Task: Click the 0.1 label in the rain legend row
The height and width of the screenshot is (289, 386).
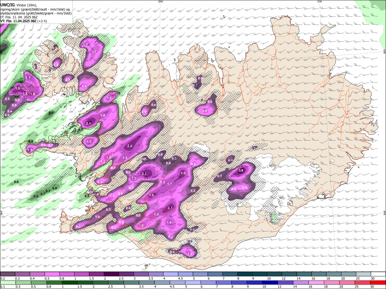Action: point(2,287)
